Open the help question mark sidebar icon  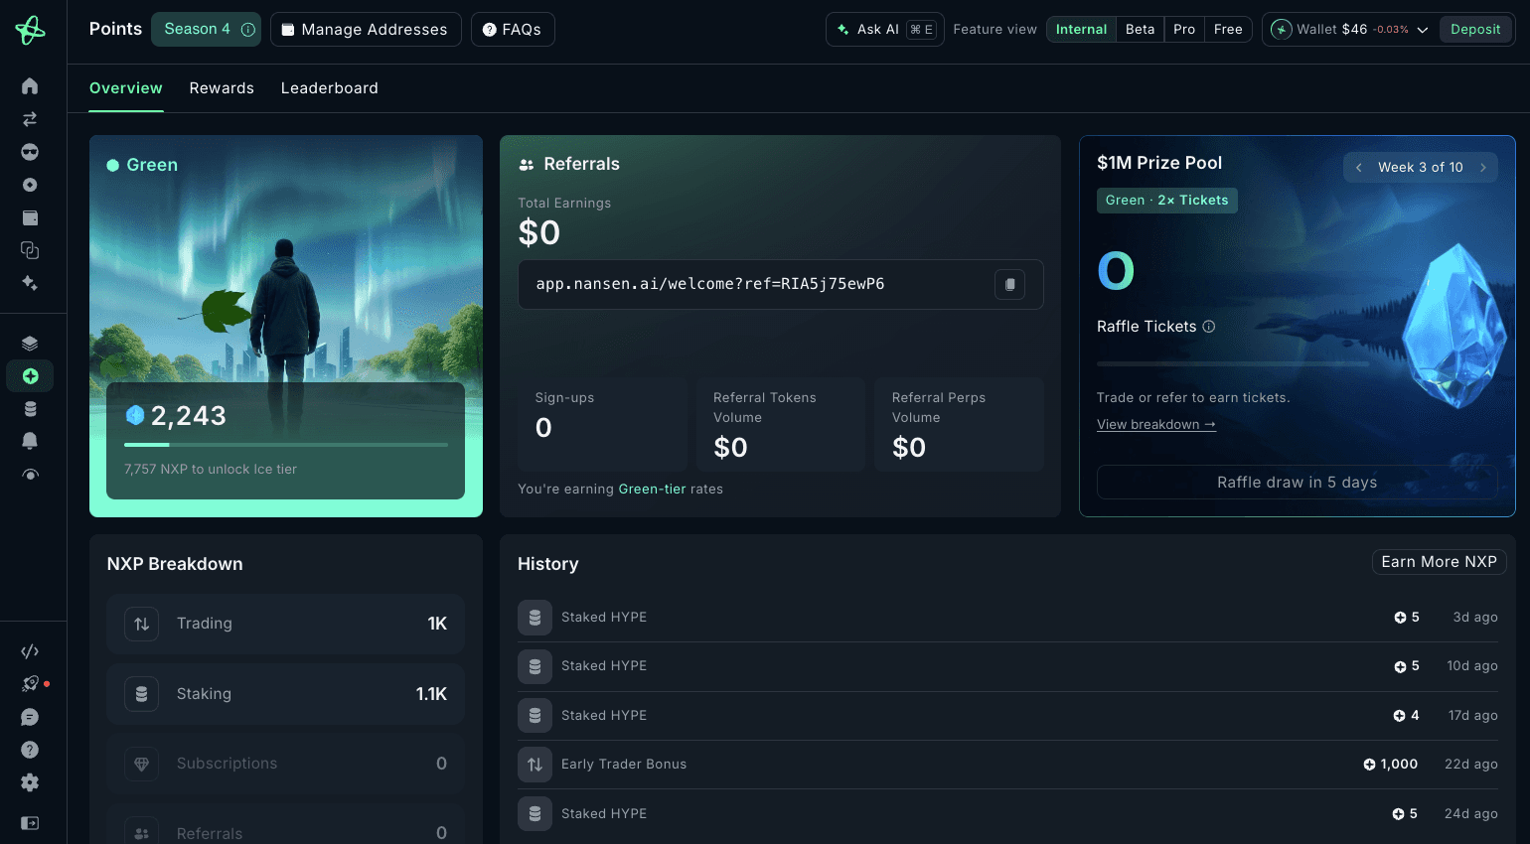(x=30, y=750)
